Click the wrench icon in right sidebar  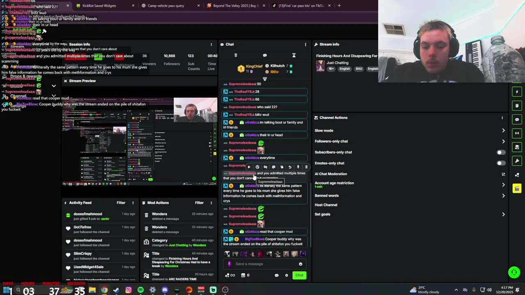click(517, 161)
